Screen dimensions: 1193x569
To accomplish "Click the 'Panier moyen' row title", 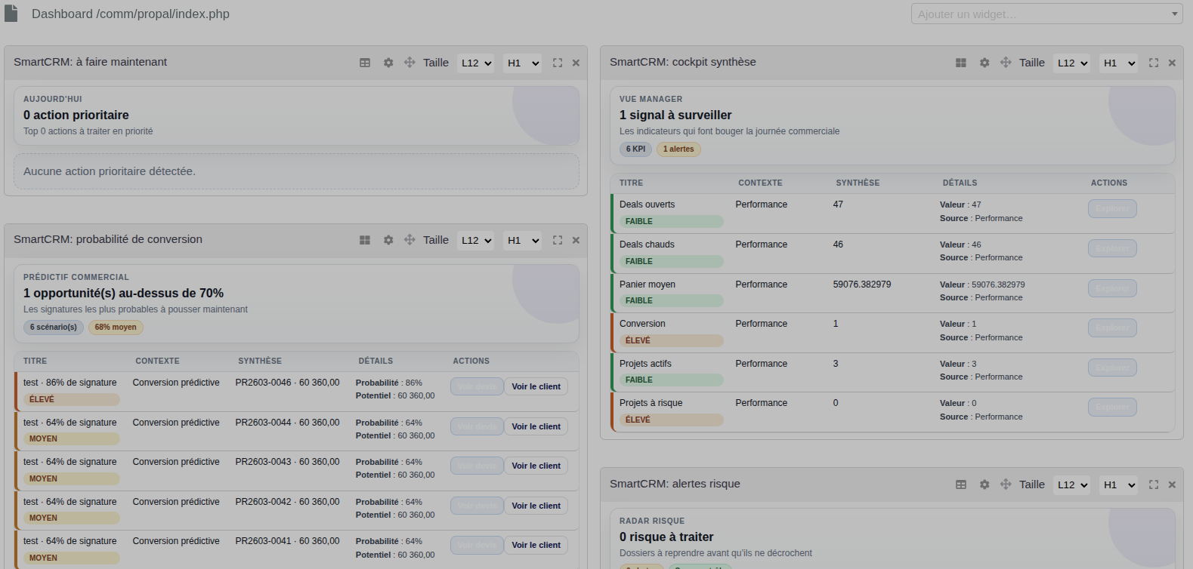I will [647, 284].
